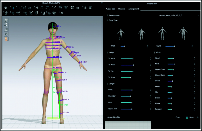Select the cyan move/transform cross tool
The height and width of the screenshot is (131, 202).
[x=13, y=8]
